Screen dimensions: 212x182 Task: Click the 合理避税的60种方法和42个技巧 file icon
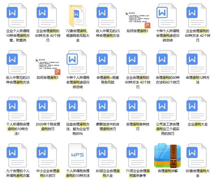click(x=167, y=62)
